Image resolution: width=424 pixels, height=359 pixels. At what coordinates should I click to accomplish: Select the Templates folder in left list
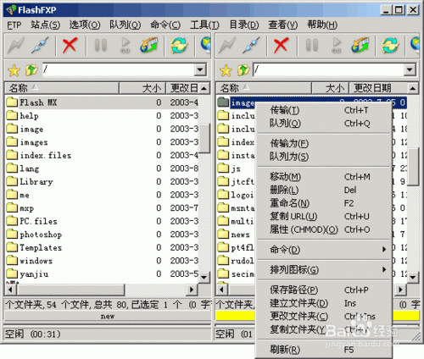41,248
